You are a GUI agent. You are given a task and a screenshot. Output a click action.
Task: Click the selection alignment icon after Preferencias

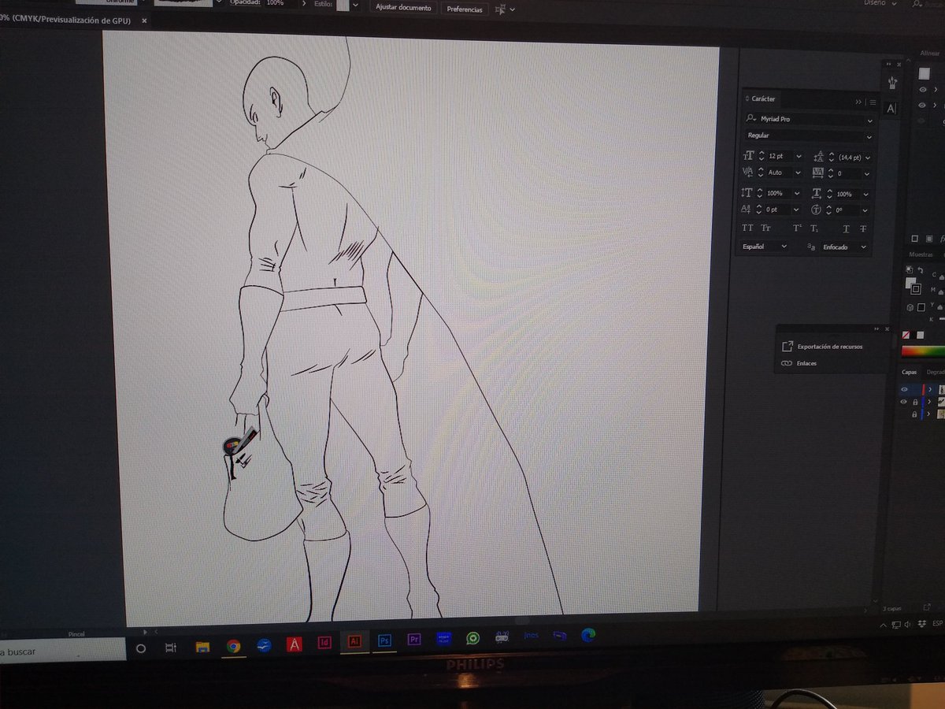(x=501, y=9)
